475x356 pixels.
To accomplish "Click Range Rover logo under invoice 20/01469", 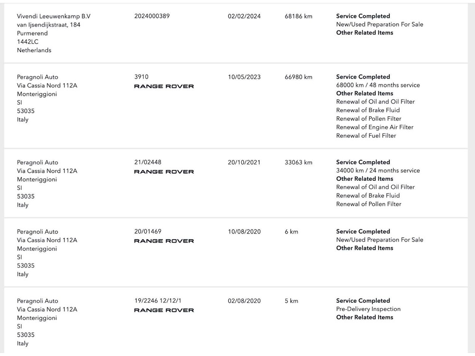I will tap(164, 241).
